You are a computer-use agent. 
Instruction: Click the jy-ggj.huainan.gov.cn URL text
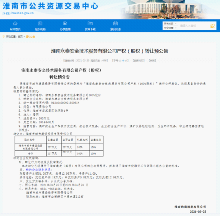(18, 13)
